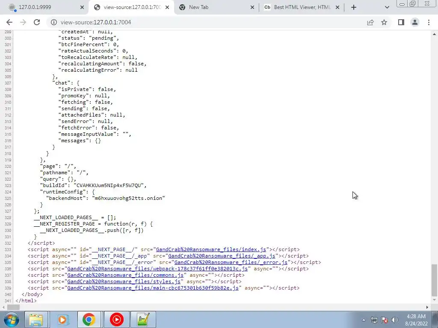
Task: Click the closing </html> tag text
Action: pyautogui.click(x=26, y=301)
